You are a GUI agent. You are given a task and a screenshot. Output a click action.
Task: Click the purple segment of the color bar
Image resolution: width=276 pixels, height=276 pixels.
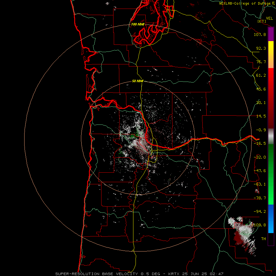tap(271, 34)
